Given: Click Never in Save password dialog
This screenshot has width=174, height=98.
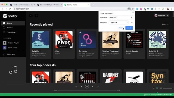Looking at the screenshot, I should click(x=120, y=28).
